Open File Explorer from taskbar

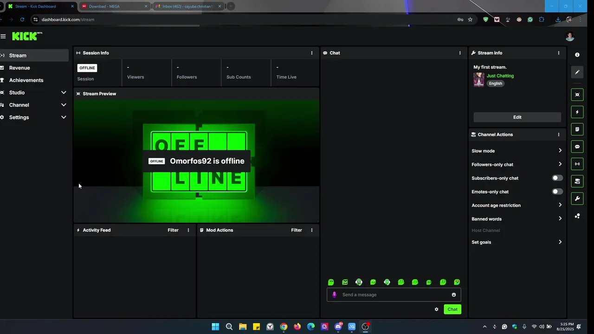coord(243,327)
